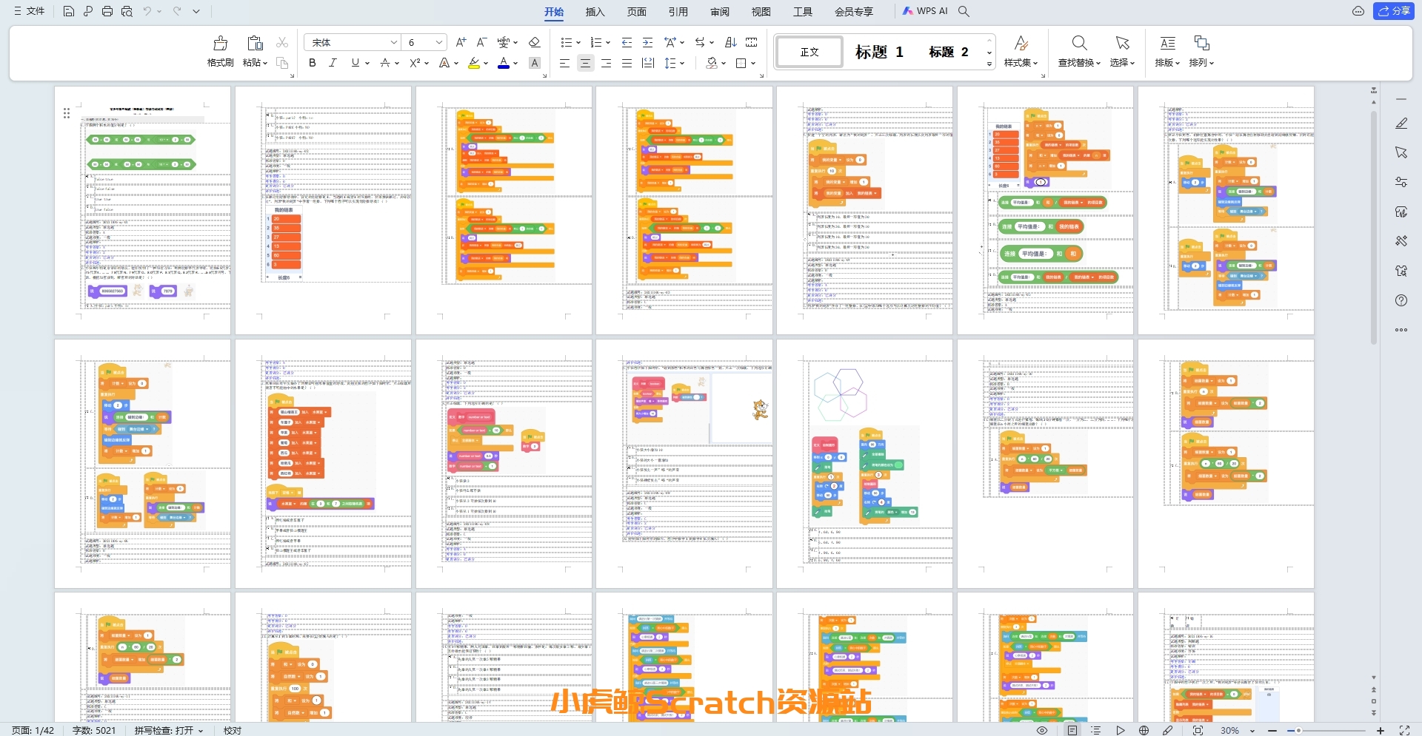Image resolution: width=1422 pixels, height=736 pixels.
Task: Click the Undo arrow
Action: pyautogui.click(x=147, y=11)
